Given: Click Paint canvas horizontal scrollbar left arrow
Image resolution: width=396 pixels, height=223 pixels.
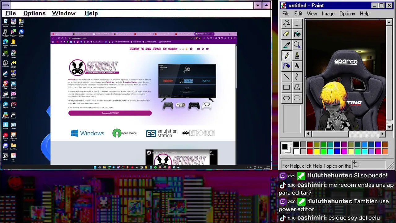Looking at the screenshot, I should (x=308, y=134).
